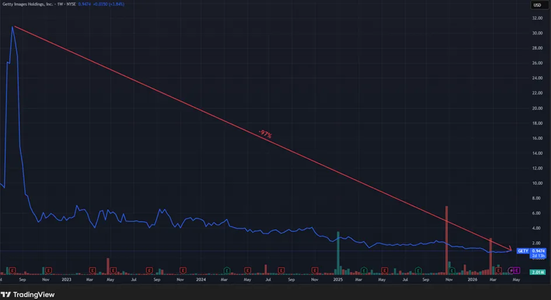
Task: Click the 2026 label on the time axis
Action: pyautogui.click(x=472, y=280)
